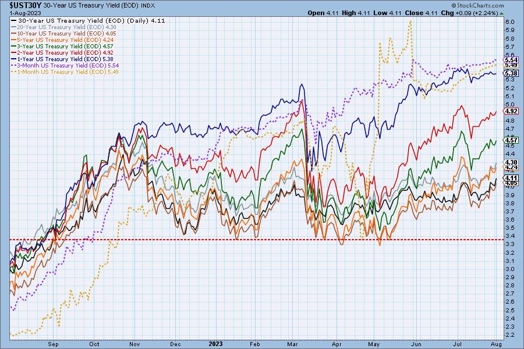Open the StockCharts.com credit in the corner

(x=477, y=5)
